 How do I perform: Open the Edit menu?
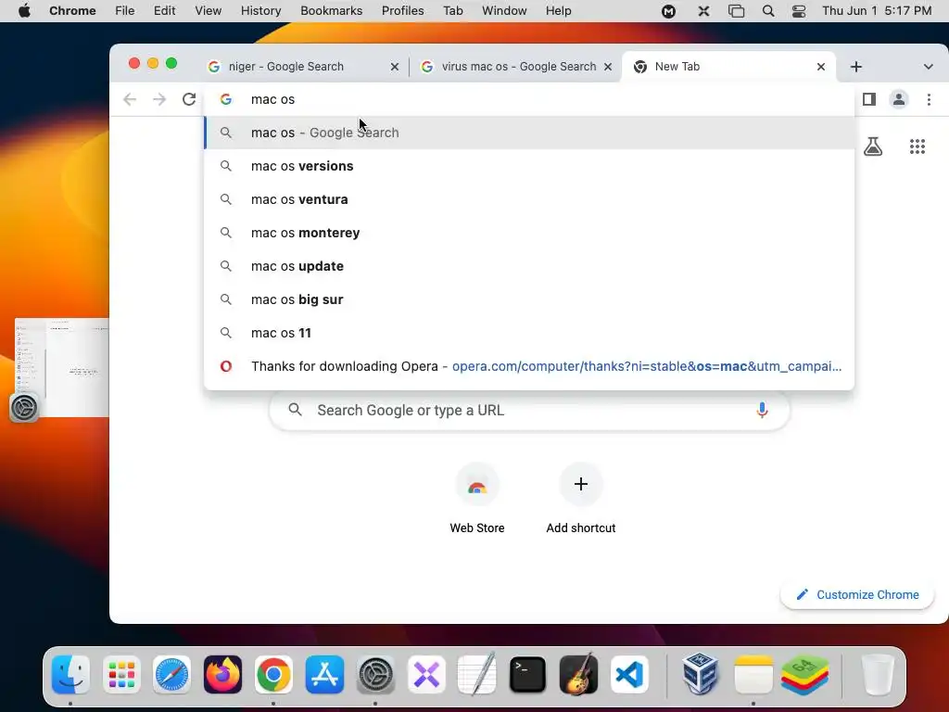164,11
